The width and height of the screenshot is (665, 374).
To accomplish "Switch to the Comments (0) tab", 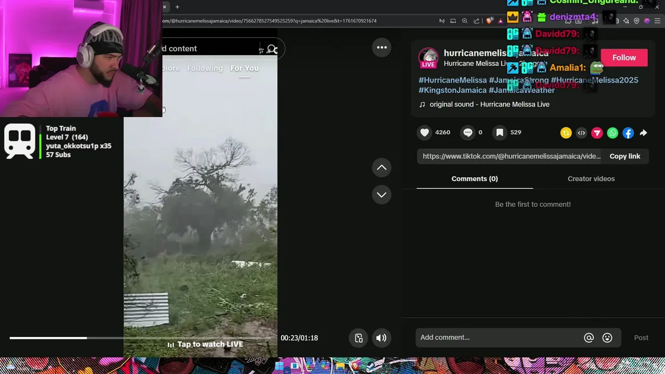I will click(474, 179).
